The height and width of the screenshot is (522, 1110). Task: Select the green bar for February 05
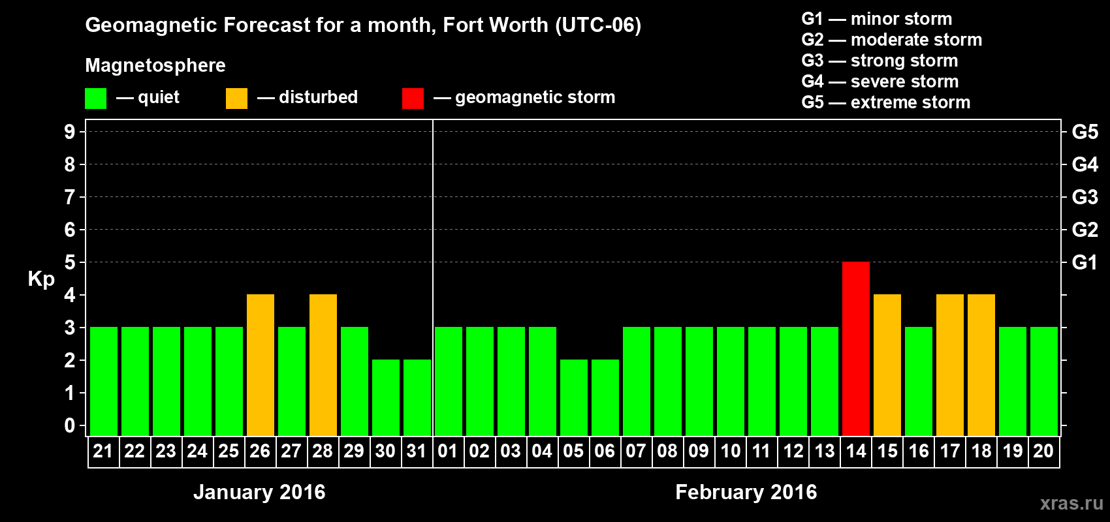pos(574,397)
